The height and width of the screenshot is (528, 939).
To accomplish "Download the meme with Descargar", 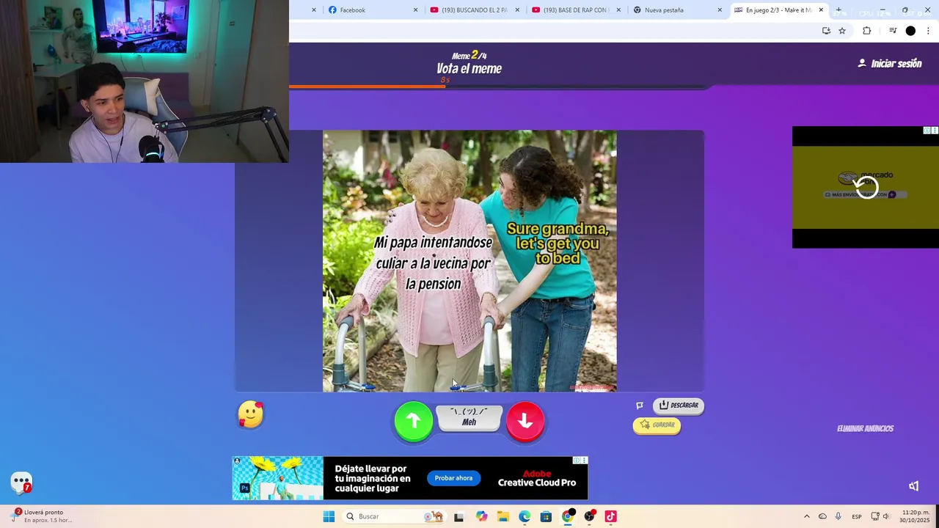I will pyautogui.click(x=679, y=405).
